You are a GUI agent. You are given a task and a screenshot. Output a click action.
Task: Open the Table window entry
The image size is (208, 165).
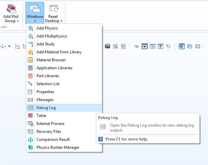coord(41,116)
